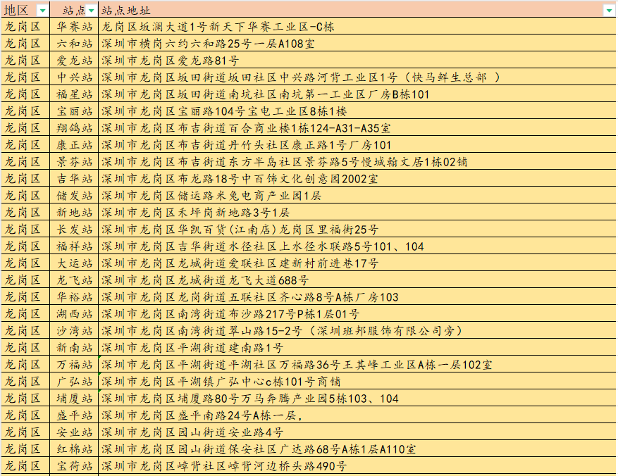Select the 储运路米兔电商产业园1层 address cell
Viewport: 618px width, 476px height.
click(357, 196)
